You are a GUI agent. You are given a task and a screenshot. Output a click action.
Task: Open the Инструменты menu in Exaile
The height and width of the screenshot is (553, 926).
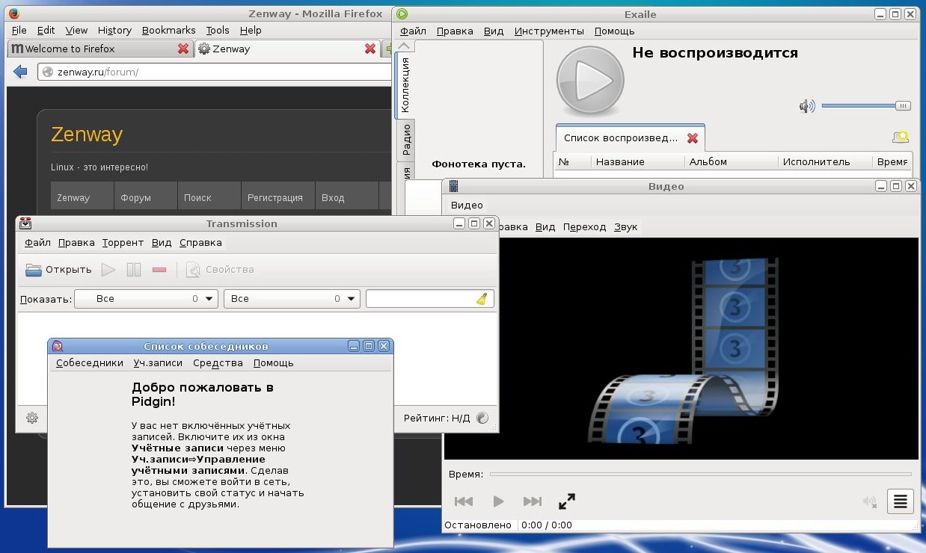tap(549, 31)
